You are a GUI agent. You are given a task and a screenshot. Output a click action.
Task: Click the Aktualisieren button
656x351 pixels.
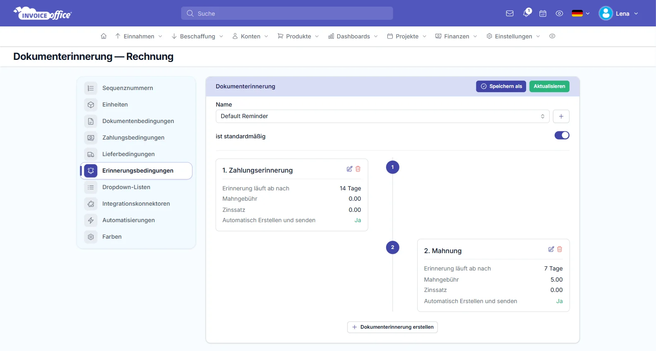click(x=549, y=86)
